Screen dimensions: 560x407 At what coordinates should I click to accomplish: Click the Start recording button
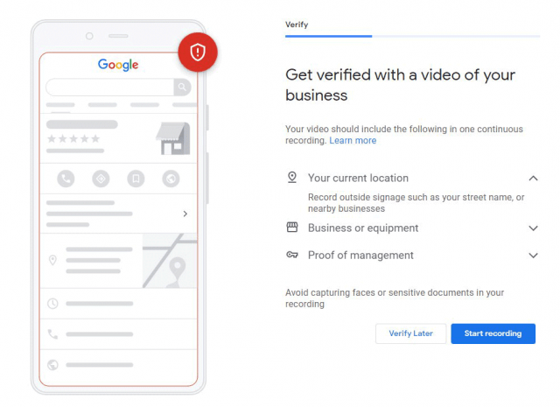(x=493, y=333)
